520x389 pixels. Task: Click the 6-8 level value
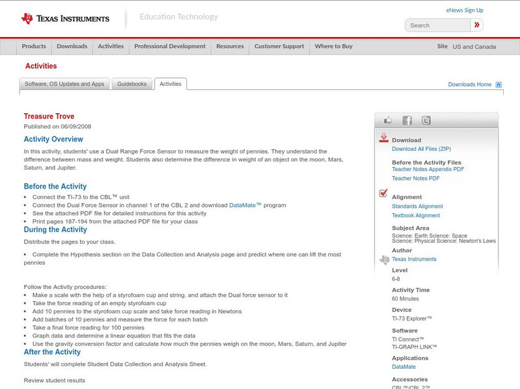click(396, 279)
